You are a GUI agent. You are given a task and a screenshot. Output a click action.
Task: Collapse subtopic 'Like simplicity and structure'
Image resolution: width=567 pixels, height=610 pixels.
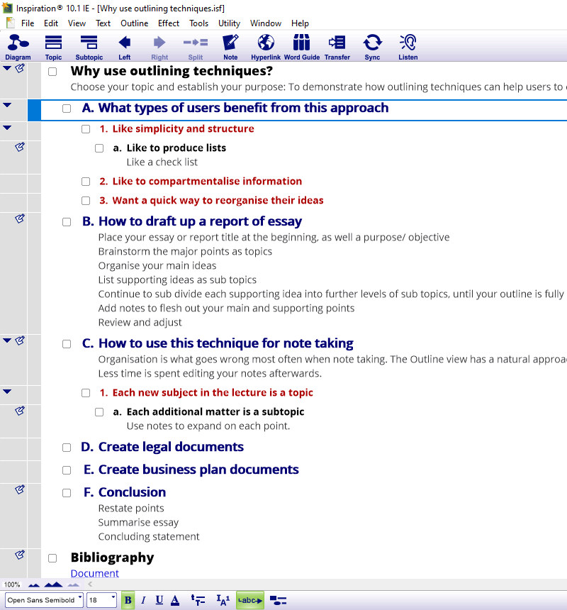(x=7, y=128)
